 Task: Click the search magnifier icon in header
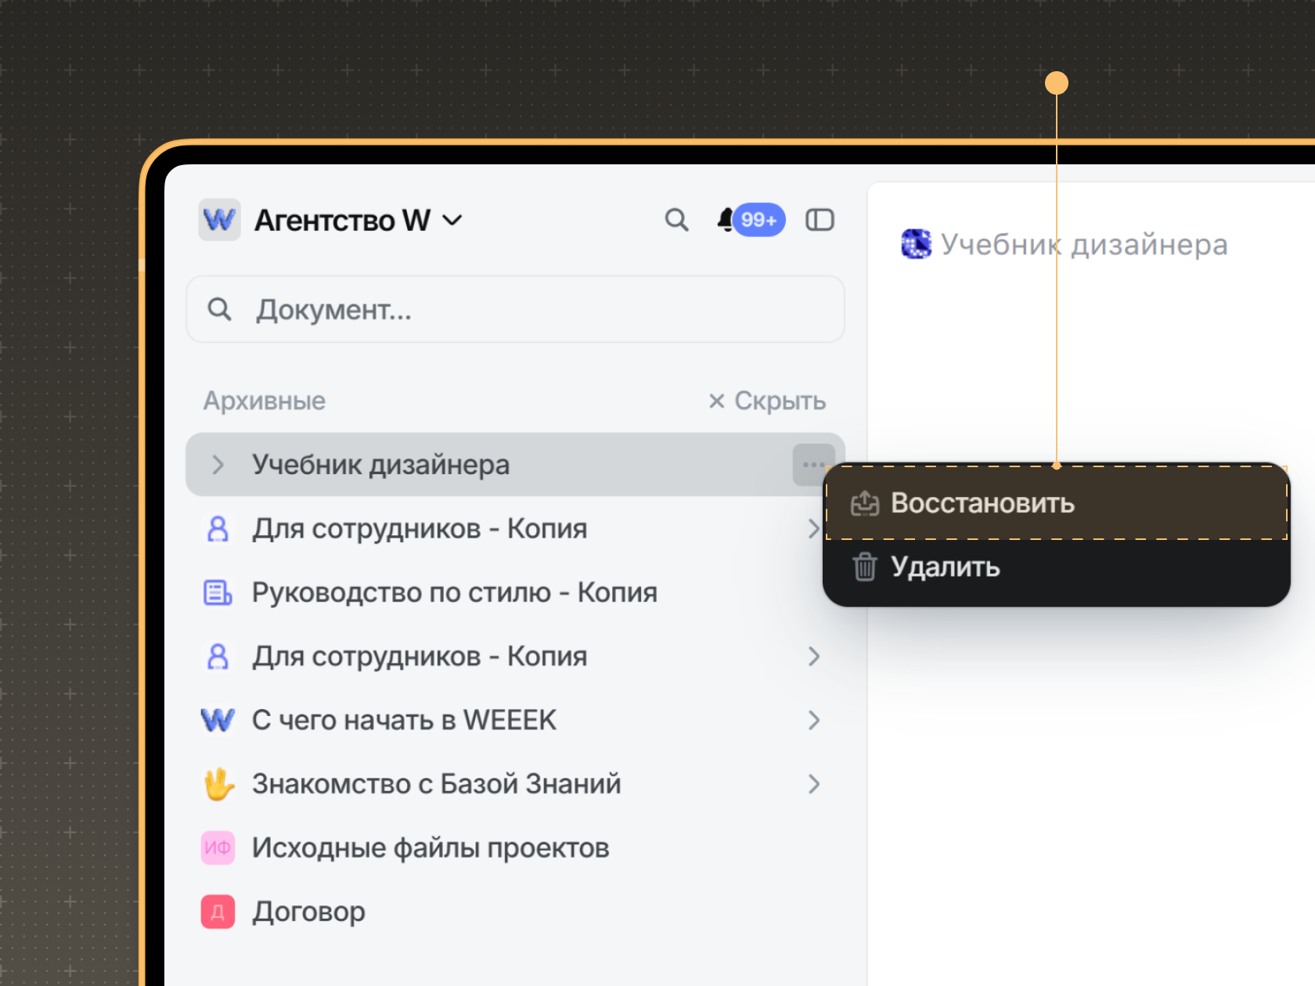[676, 221]
